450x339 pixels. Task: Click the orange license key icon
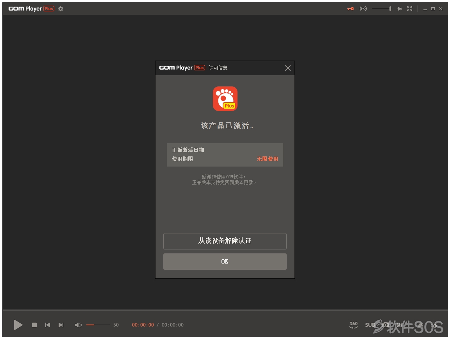coord(351,9)
